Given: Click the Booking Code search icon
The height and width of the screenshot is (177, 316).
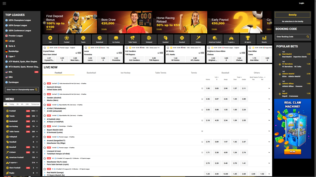Looking at the screenshot, I should coord(308,37).
